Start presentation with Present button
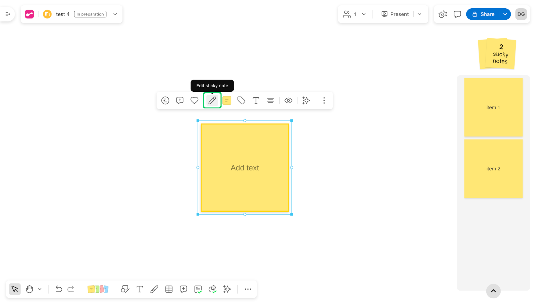536x304 pixels. coord(395,14)
